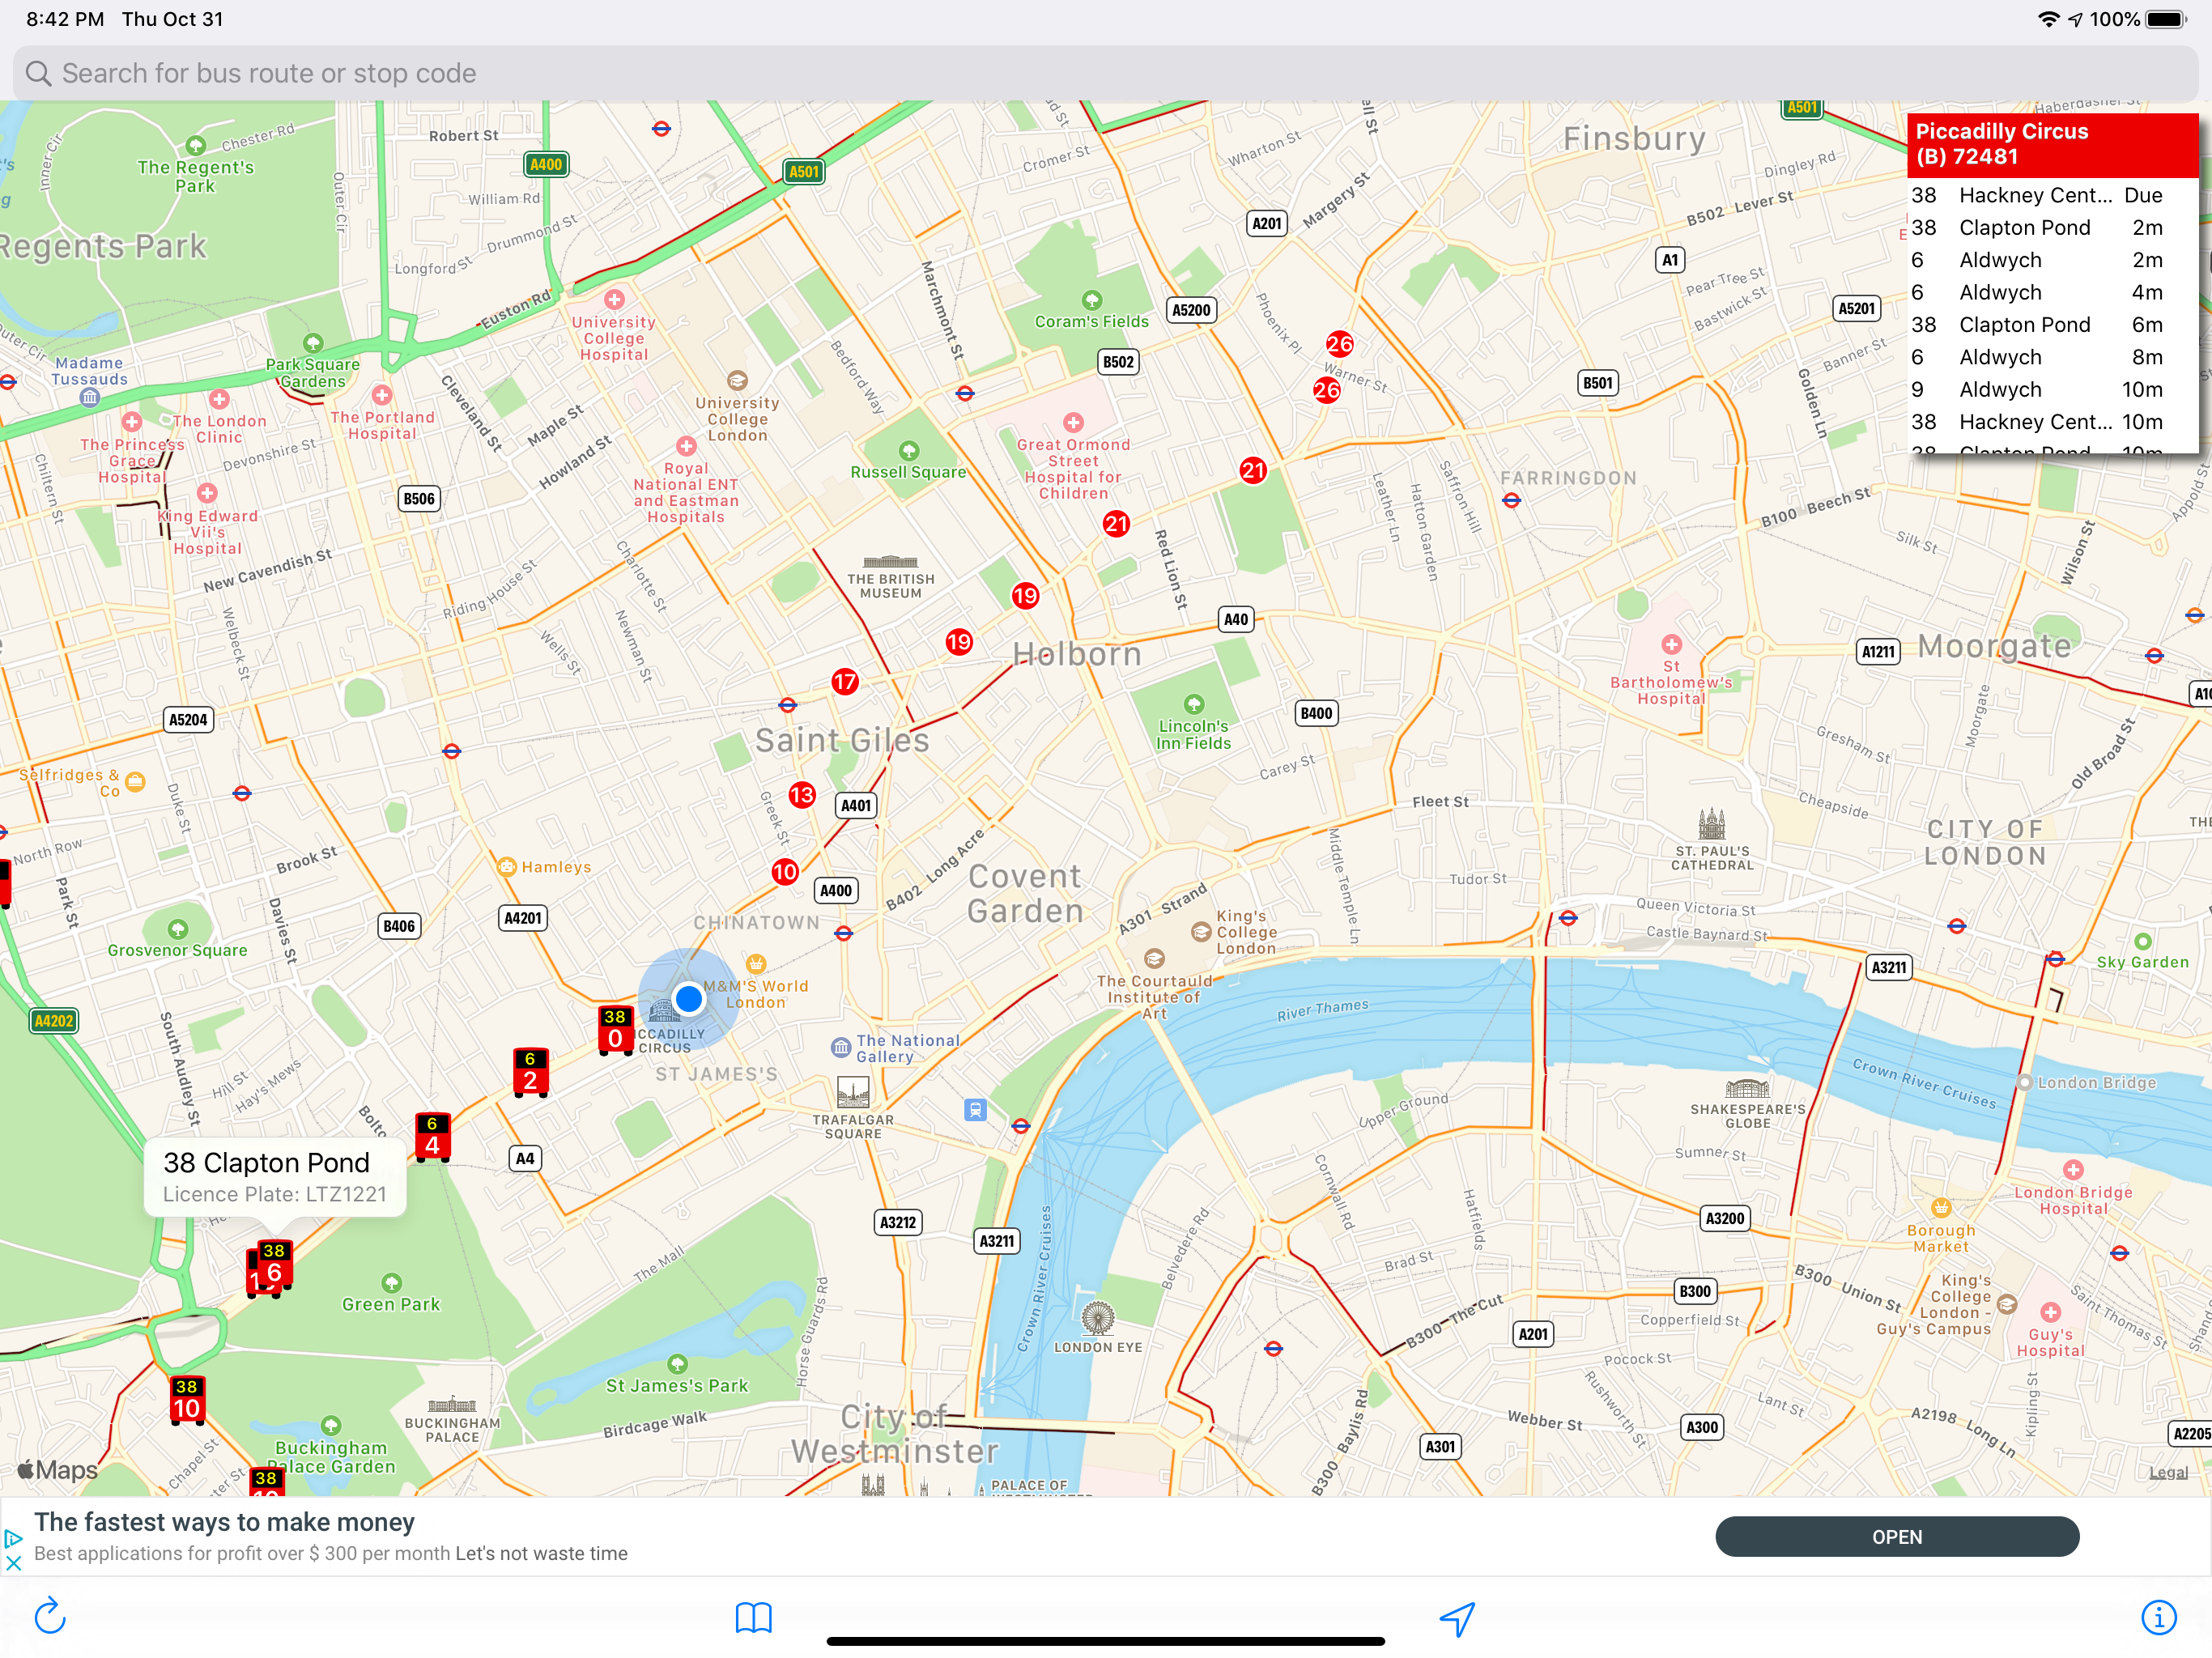Viewport: 2212px width, 1658px height.
Task: Select the bus 38 marker showing 10 minutes
Action: click(x=186, y=1400)
